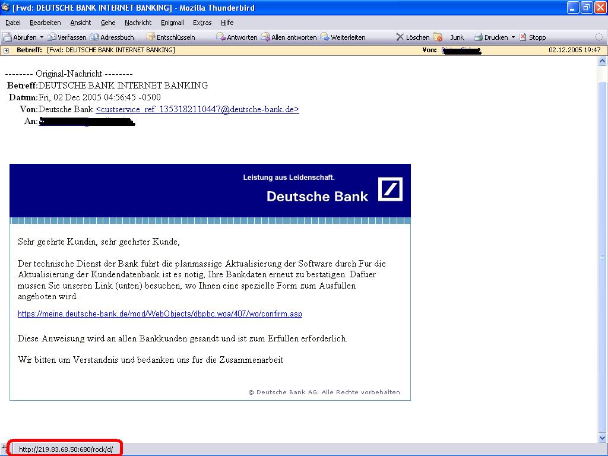608x456 pixels.
Task: Forward the message with Weiterleiten
Action: point(343,37)
